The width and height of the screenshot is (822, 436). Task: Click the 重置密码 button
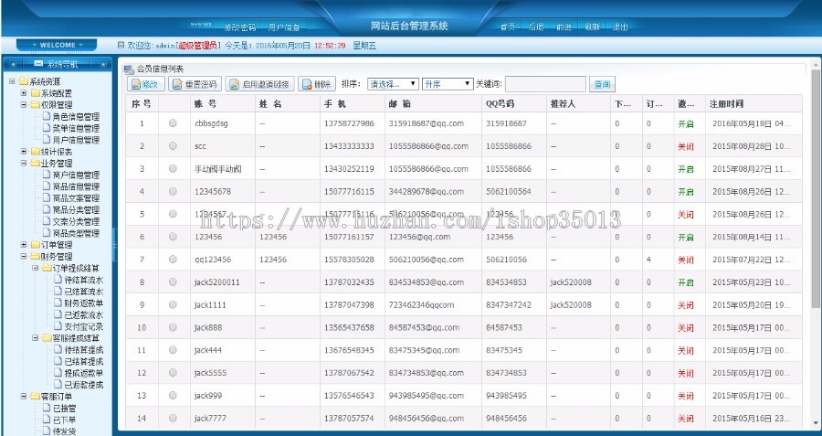tap(195, 84)
